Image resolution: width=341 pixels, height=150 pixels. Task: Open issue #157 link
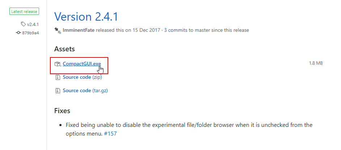(110, 134)
